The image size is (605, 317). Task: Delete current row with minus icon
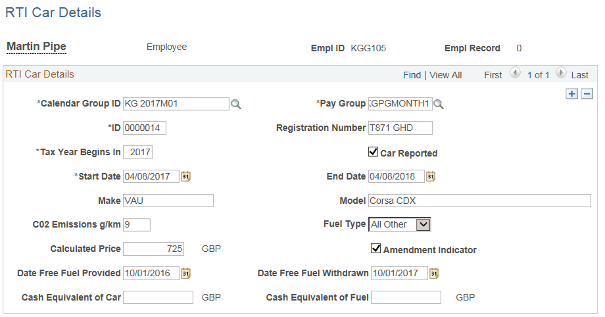587,94
